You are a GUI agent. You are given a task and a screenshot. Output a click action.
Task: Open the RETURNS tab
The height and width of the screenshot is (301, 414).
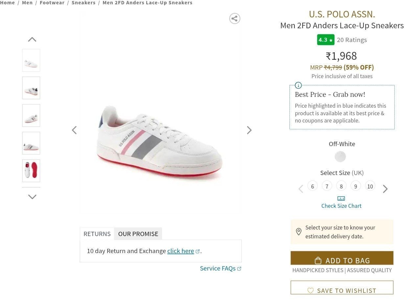tap(97, 234)
